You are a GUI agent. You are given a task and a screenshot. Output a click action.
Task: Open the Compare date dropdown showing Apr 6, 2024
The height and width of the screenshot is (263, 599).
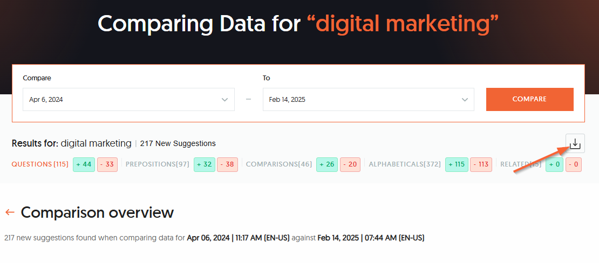[x=128, y=100]
